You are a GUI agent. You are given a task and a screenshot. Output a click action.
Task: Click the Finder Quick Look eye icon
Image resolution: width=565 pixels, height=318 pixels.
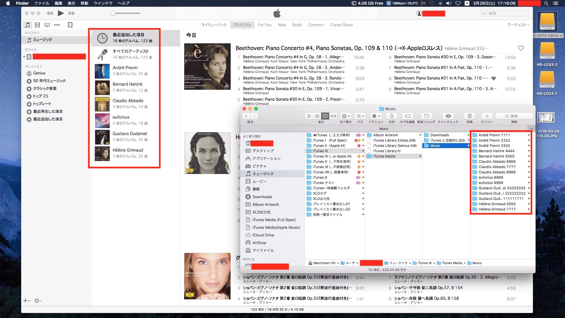[448, 116]
